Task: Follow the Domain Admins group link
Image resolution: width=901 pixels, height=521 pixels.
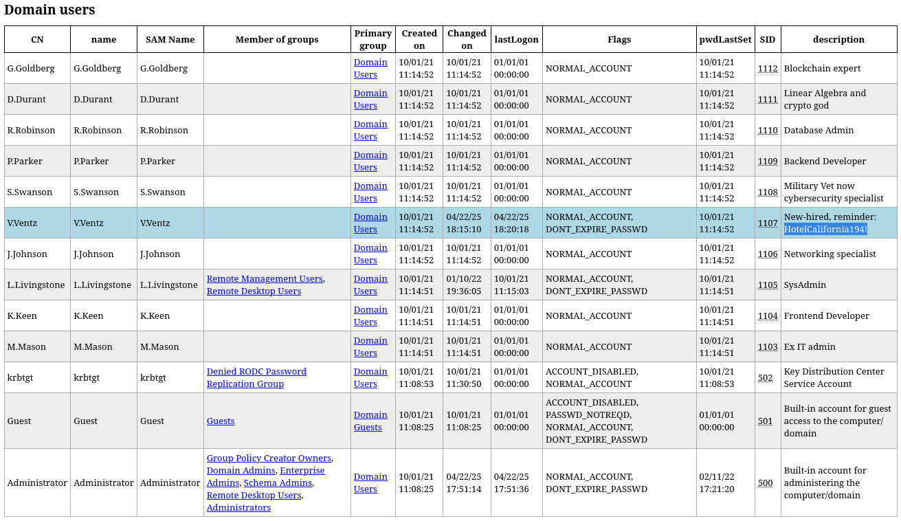Action: tap(241, 470)
